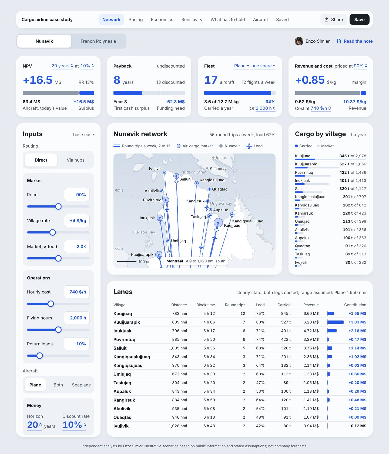Click the Price slider handle
Screen dimensions: 389x454
click(58, 206)
